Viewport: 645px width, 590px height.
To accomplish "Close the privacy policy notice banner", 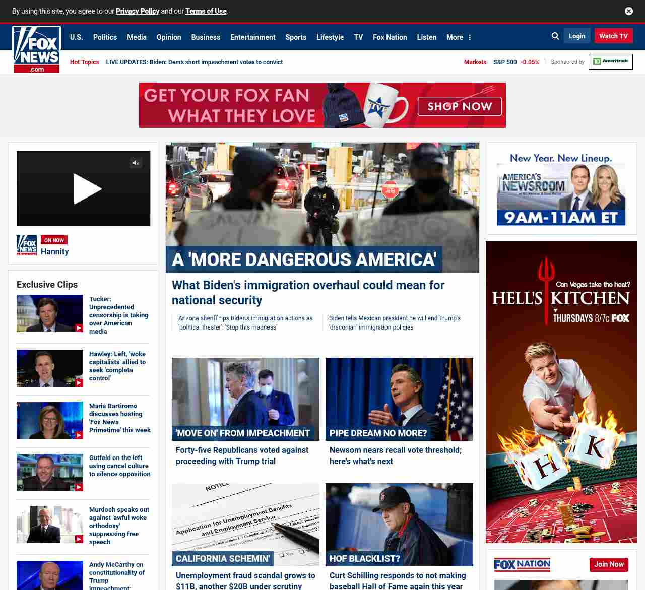I will pos(628,11).
